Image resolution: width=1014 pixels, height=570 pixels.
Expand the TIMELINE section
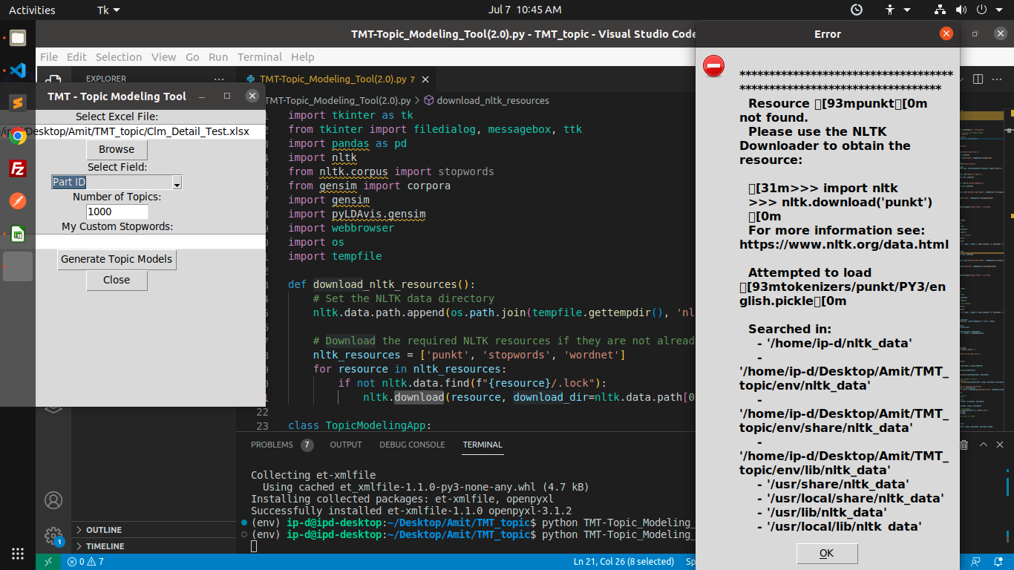tap(105, 546)
